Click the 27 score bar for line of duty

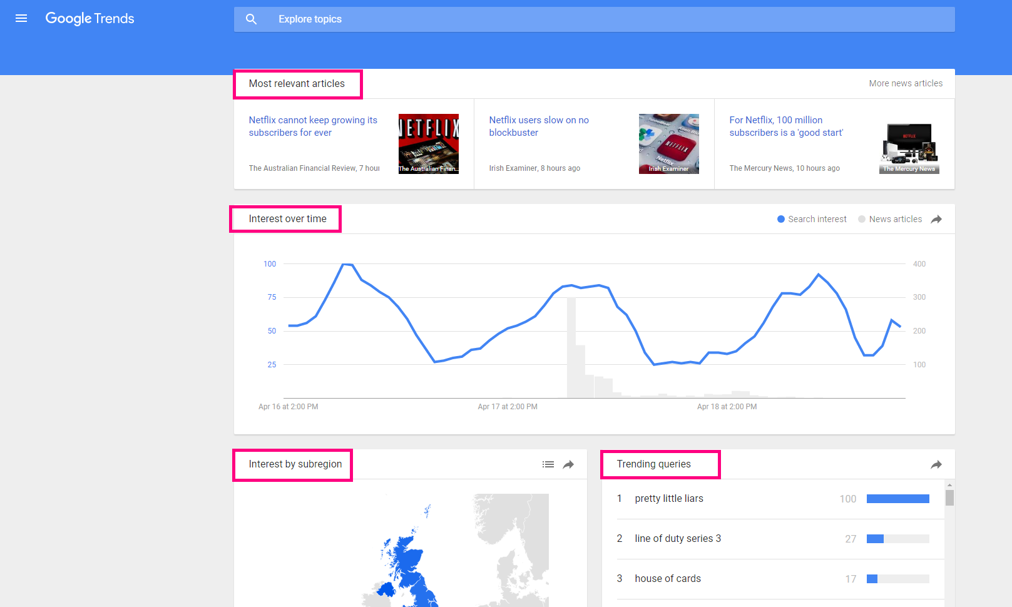tap(898, 539)
